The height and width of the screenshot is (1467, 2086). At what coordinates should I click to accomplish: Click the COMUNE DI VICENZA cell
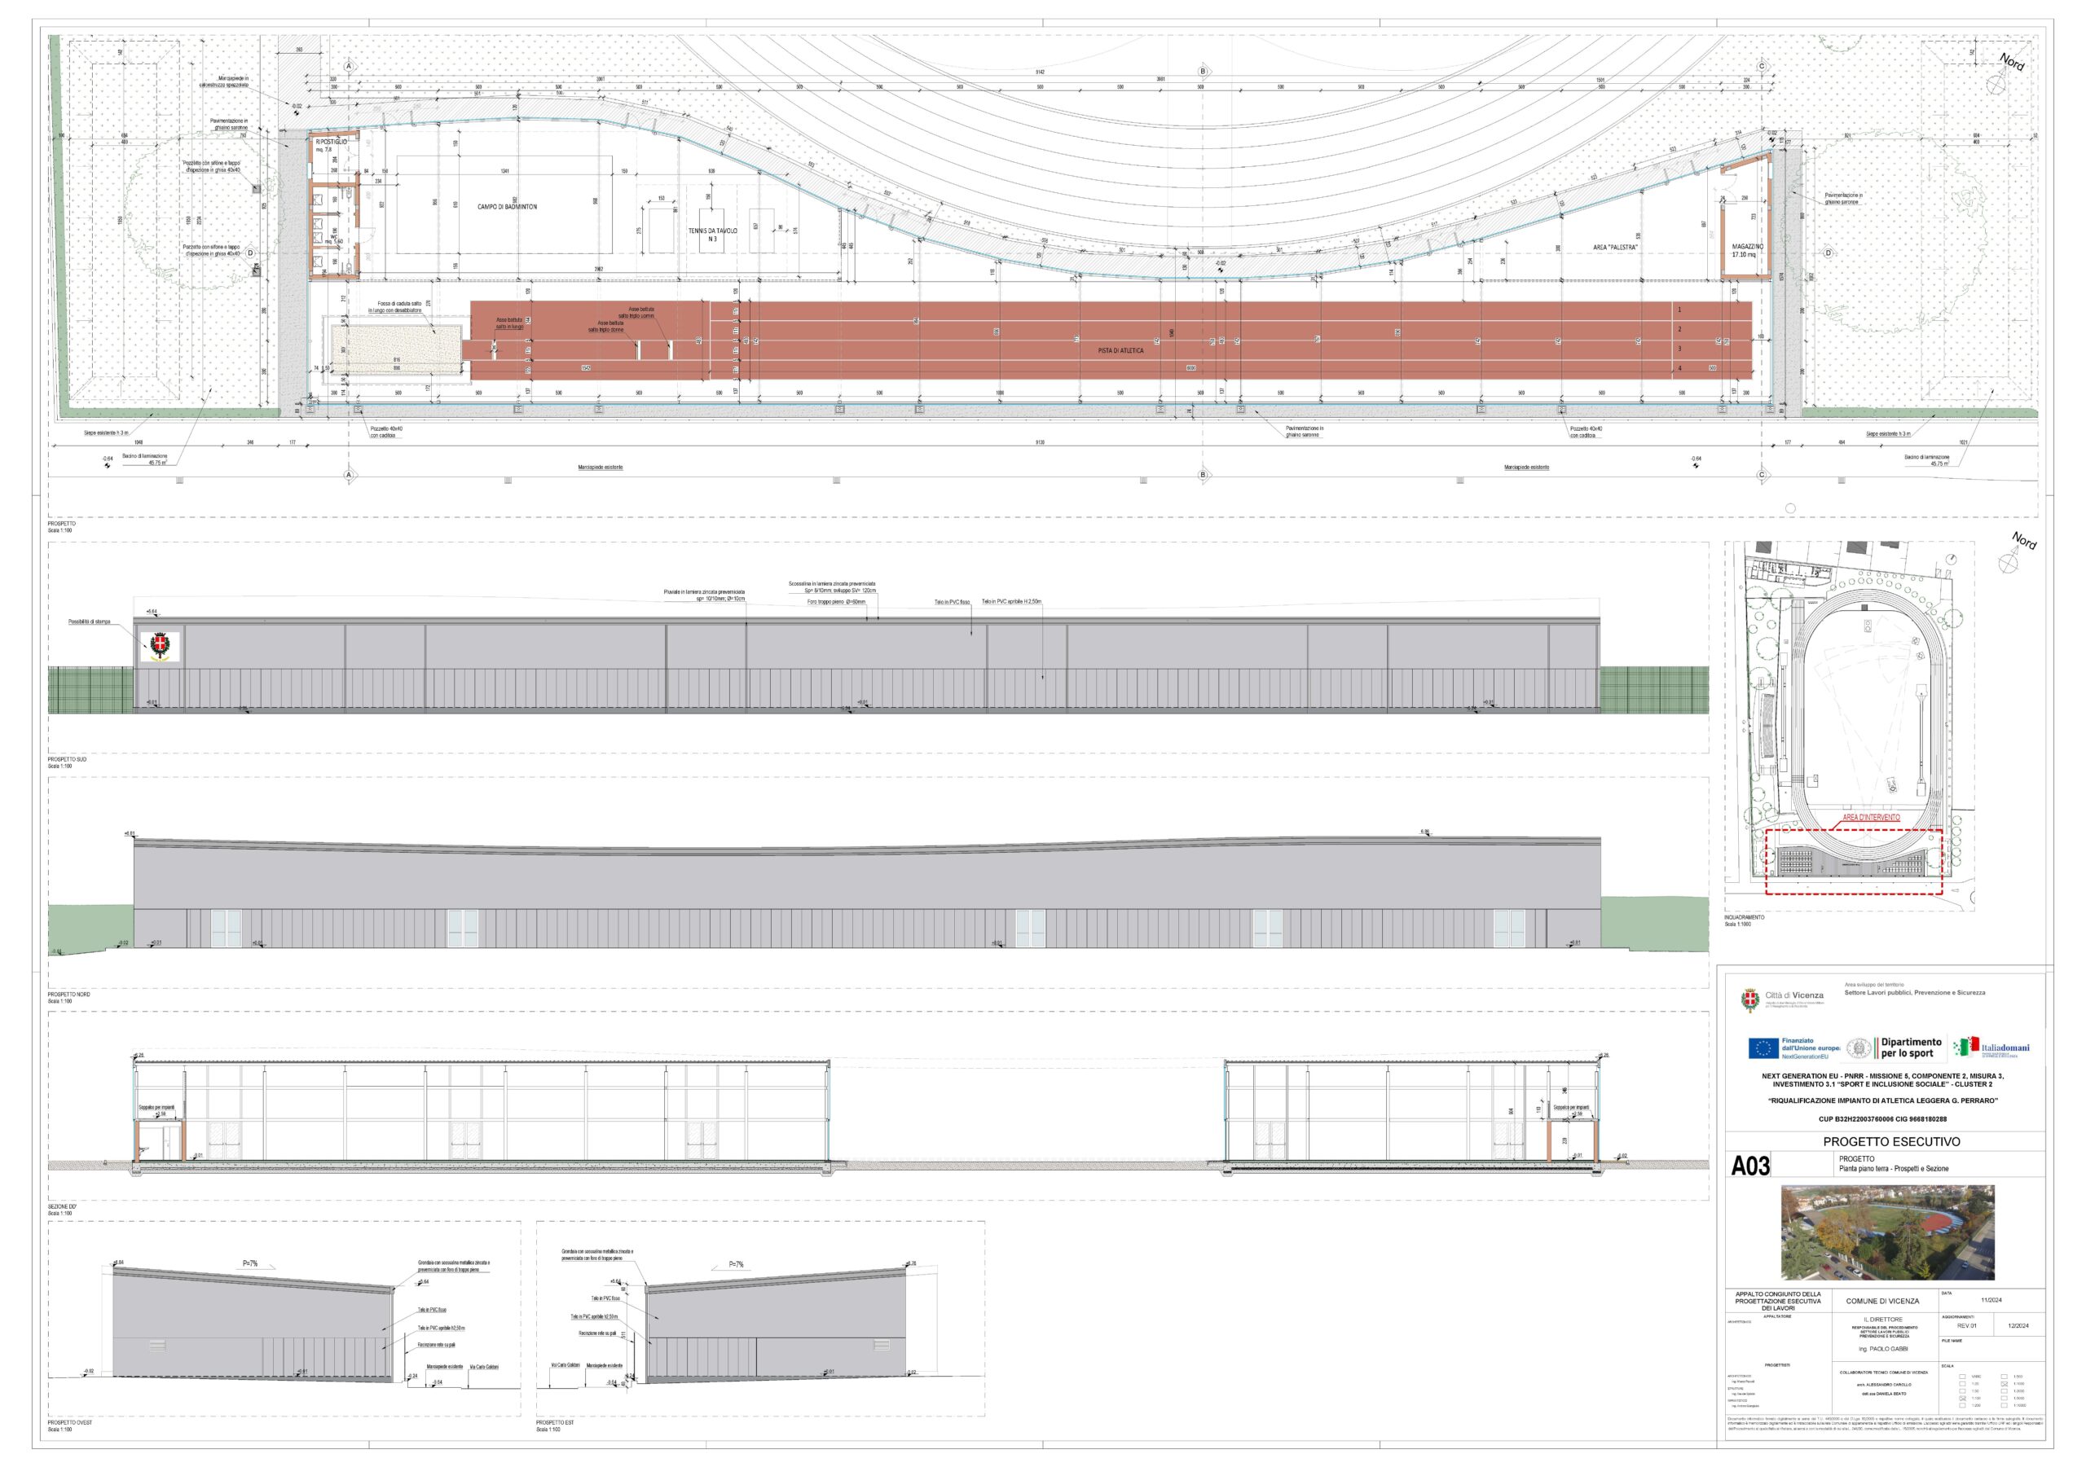click(x=1882, y=1302)
